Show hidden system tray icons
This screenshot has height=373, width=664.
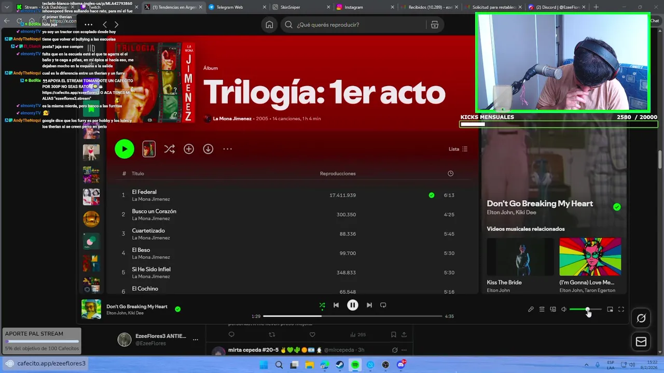(x=587, y=365)
